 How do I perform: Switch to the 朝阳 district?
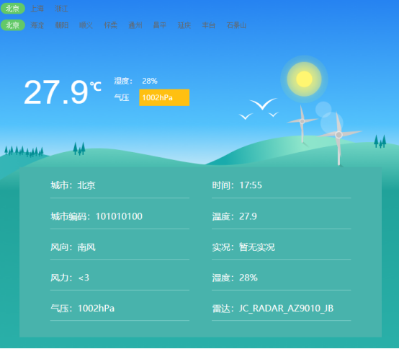pos(62,25)
